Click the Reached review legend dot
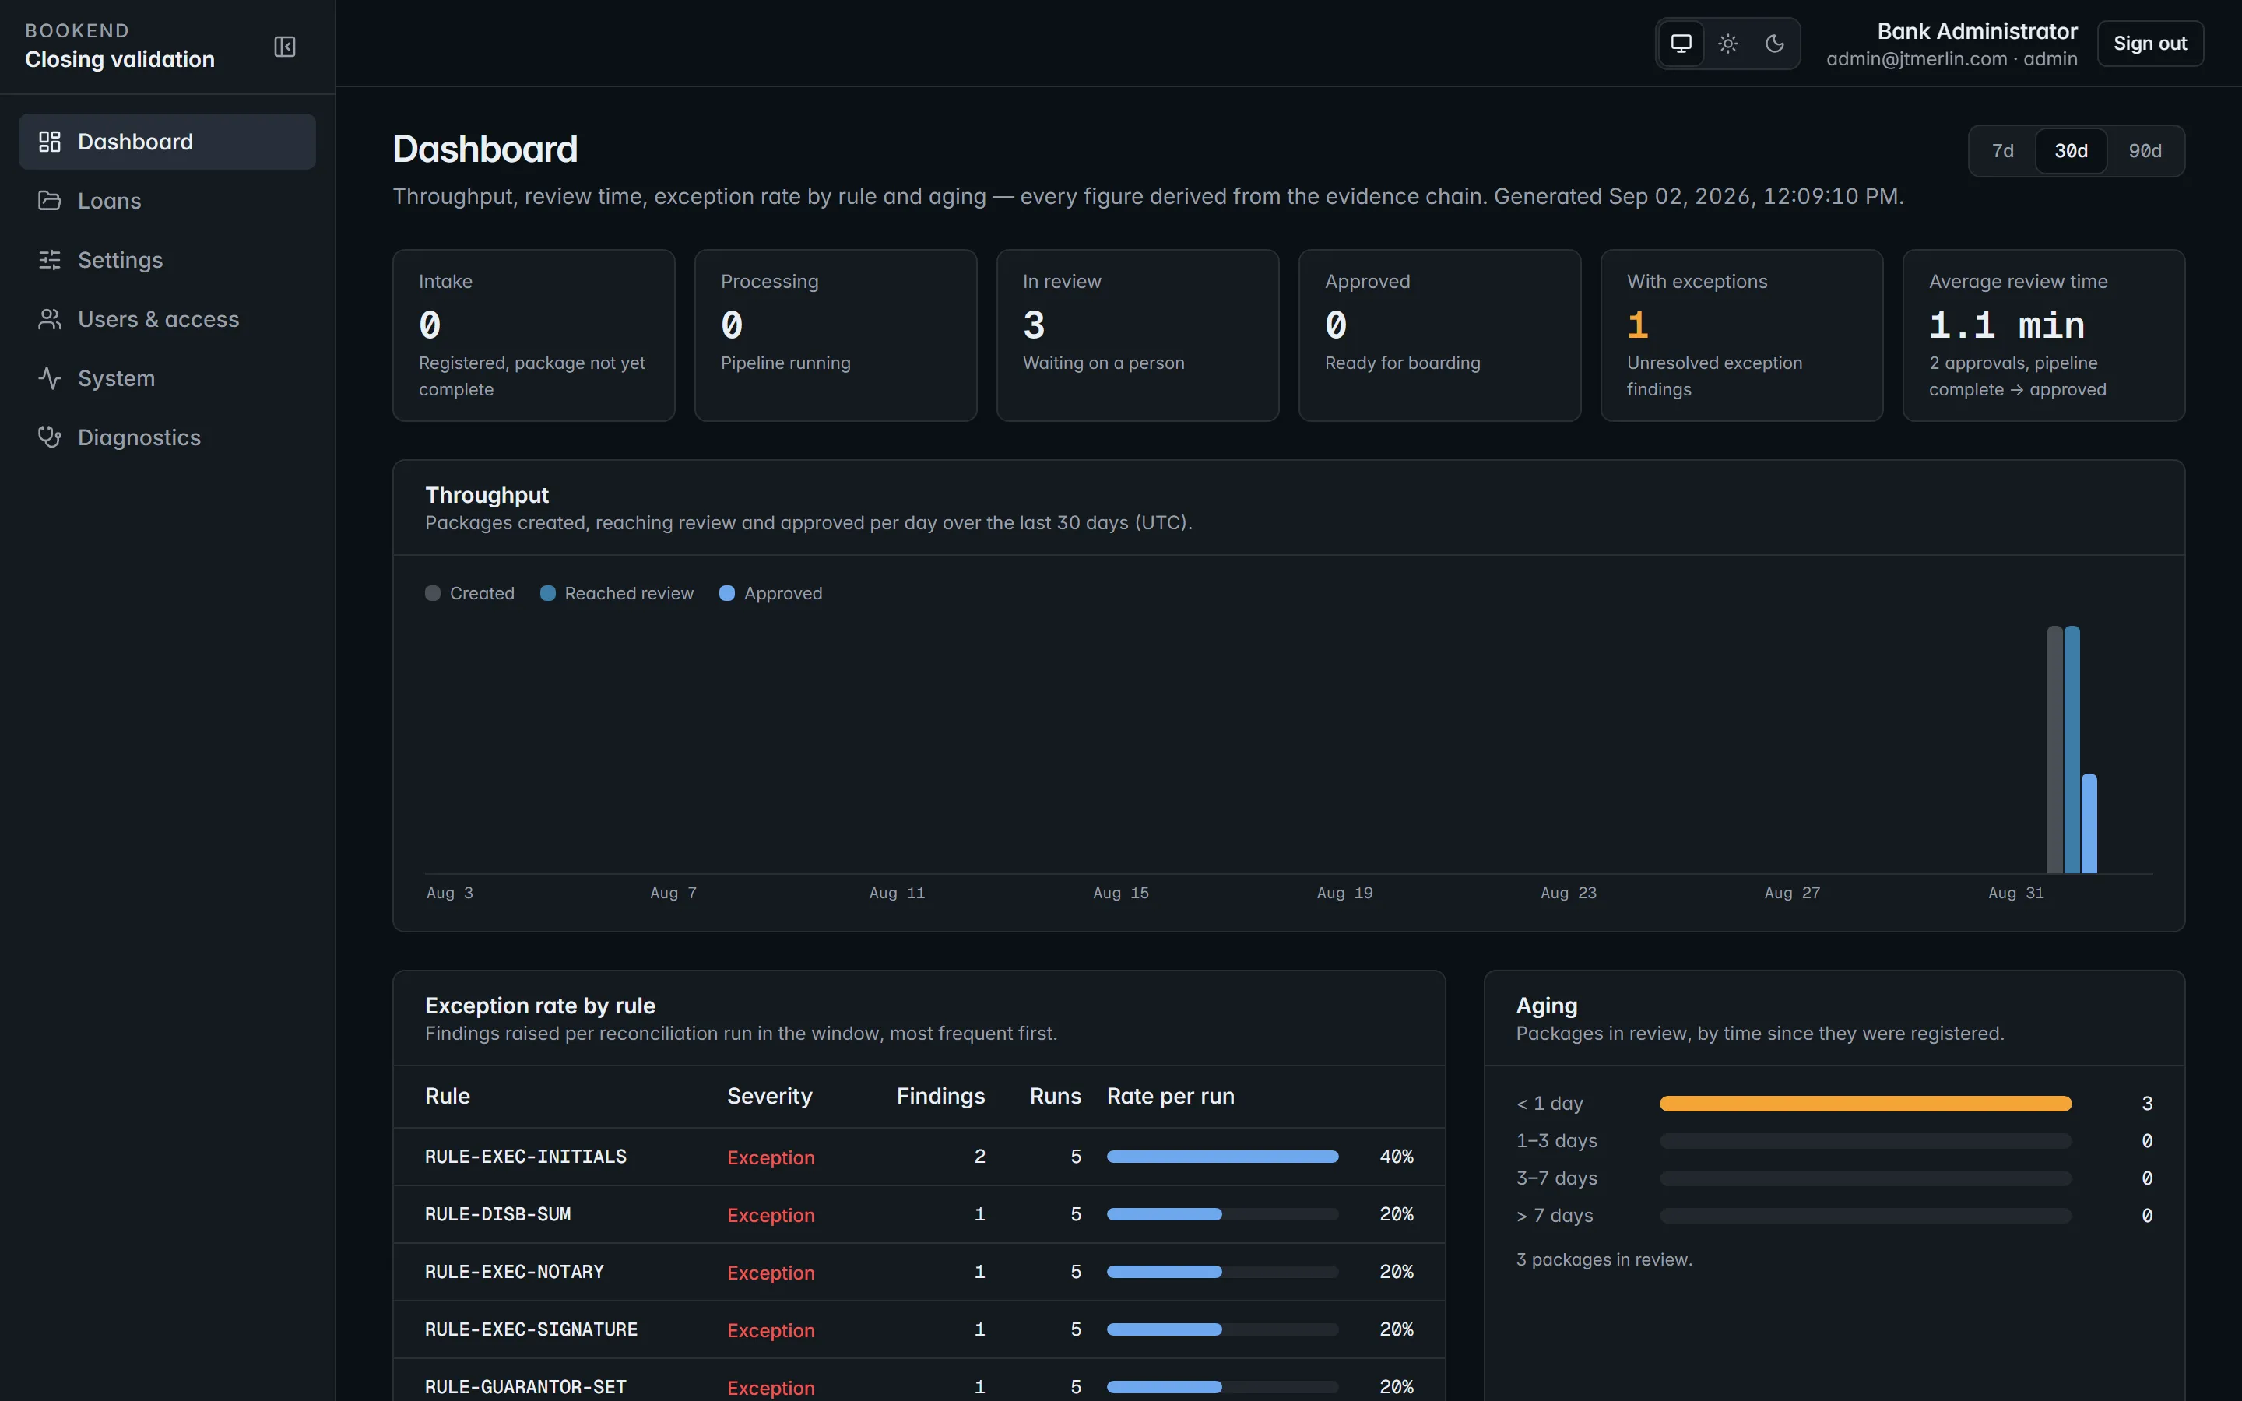 tap(547, 593)
